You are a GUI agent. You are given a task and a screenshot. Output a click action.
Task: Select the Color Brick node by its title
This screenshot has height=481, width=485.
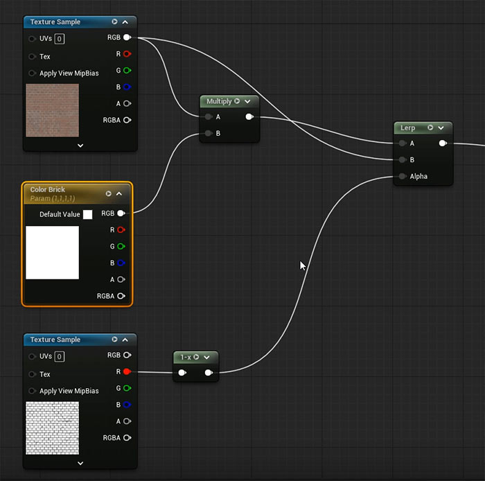[x=48, y=190]
